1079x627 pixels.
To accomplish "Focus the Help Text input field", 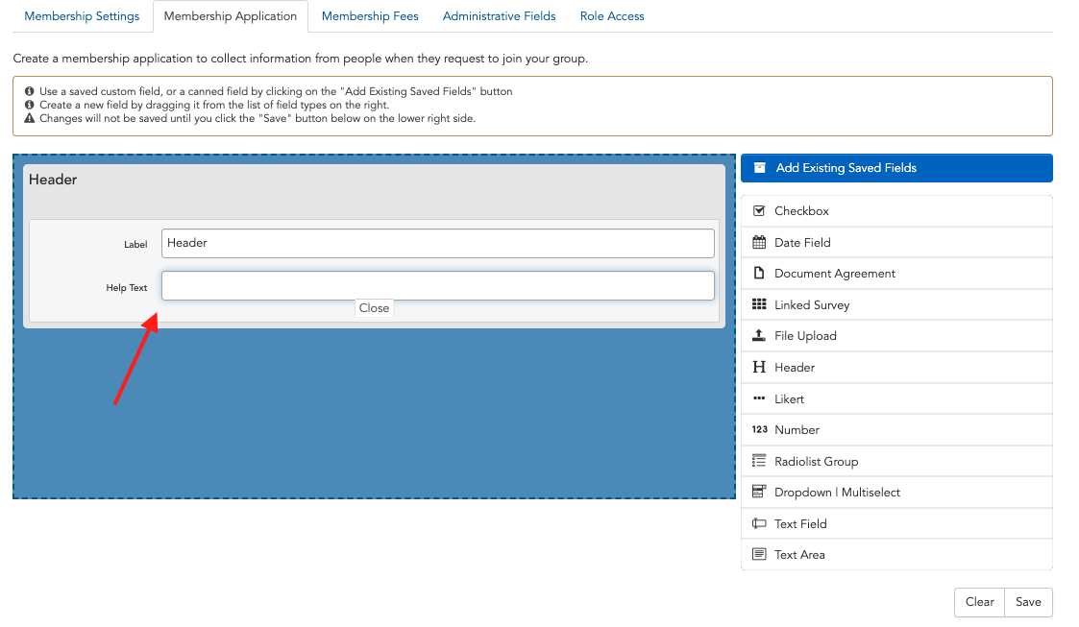I will point(437,286).
